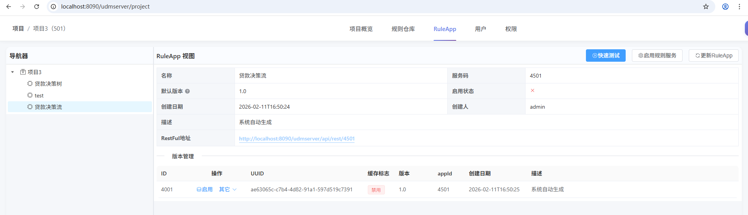The width and height of the screenshot is (748, 215).
Task: Collapse the 项目3 tree node
Action: [12, 72]
